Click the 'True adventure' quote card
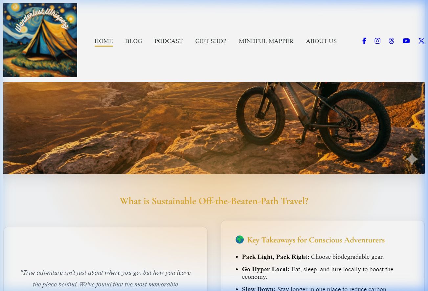Screen dimensions: 428x291 [x=105, y=259]
